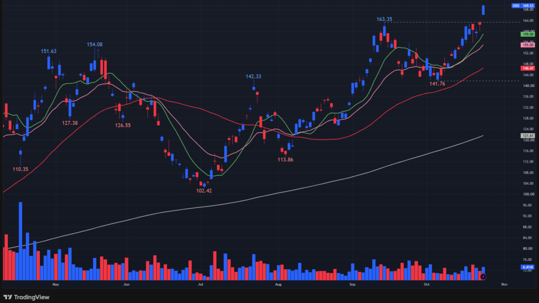Image resolution: width=539 pixels, height=303 pixels.
Task: Click the 102.42 low price label
Action: coord(204,190)
